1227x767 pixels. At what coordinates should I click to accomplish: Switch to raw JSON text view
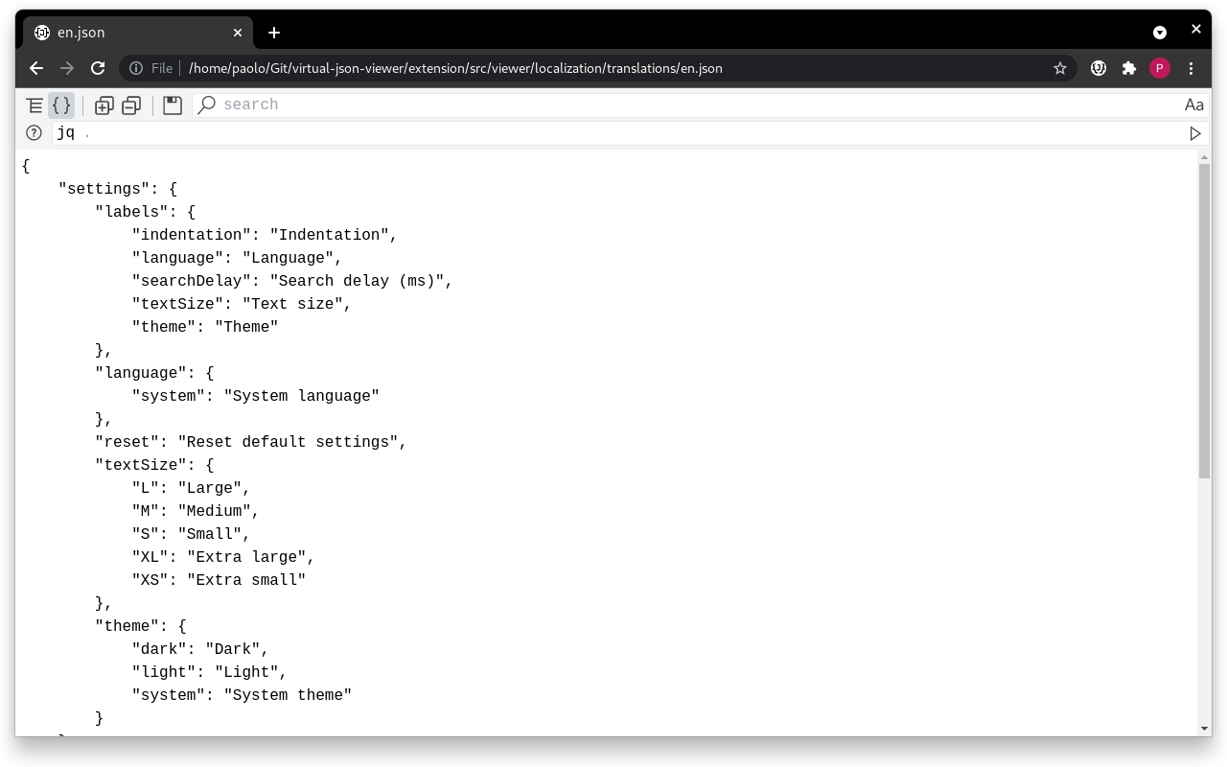click(x=60, y=105)
